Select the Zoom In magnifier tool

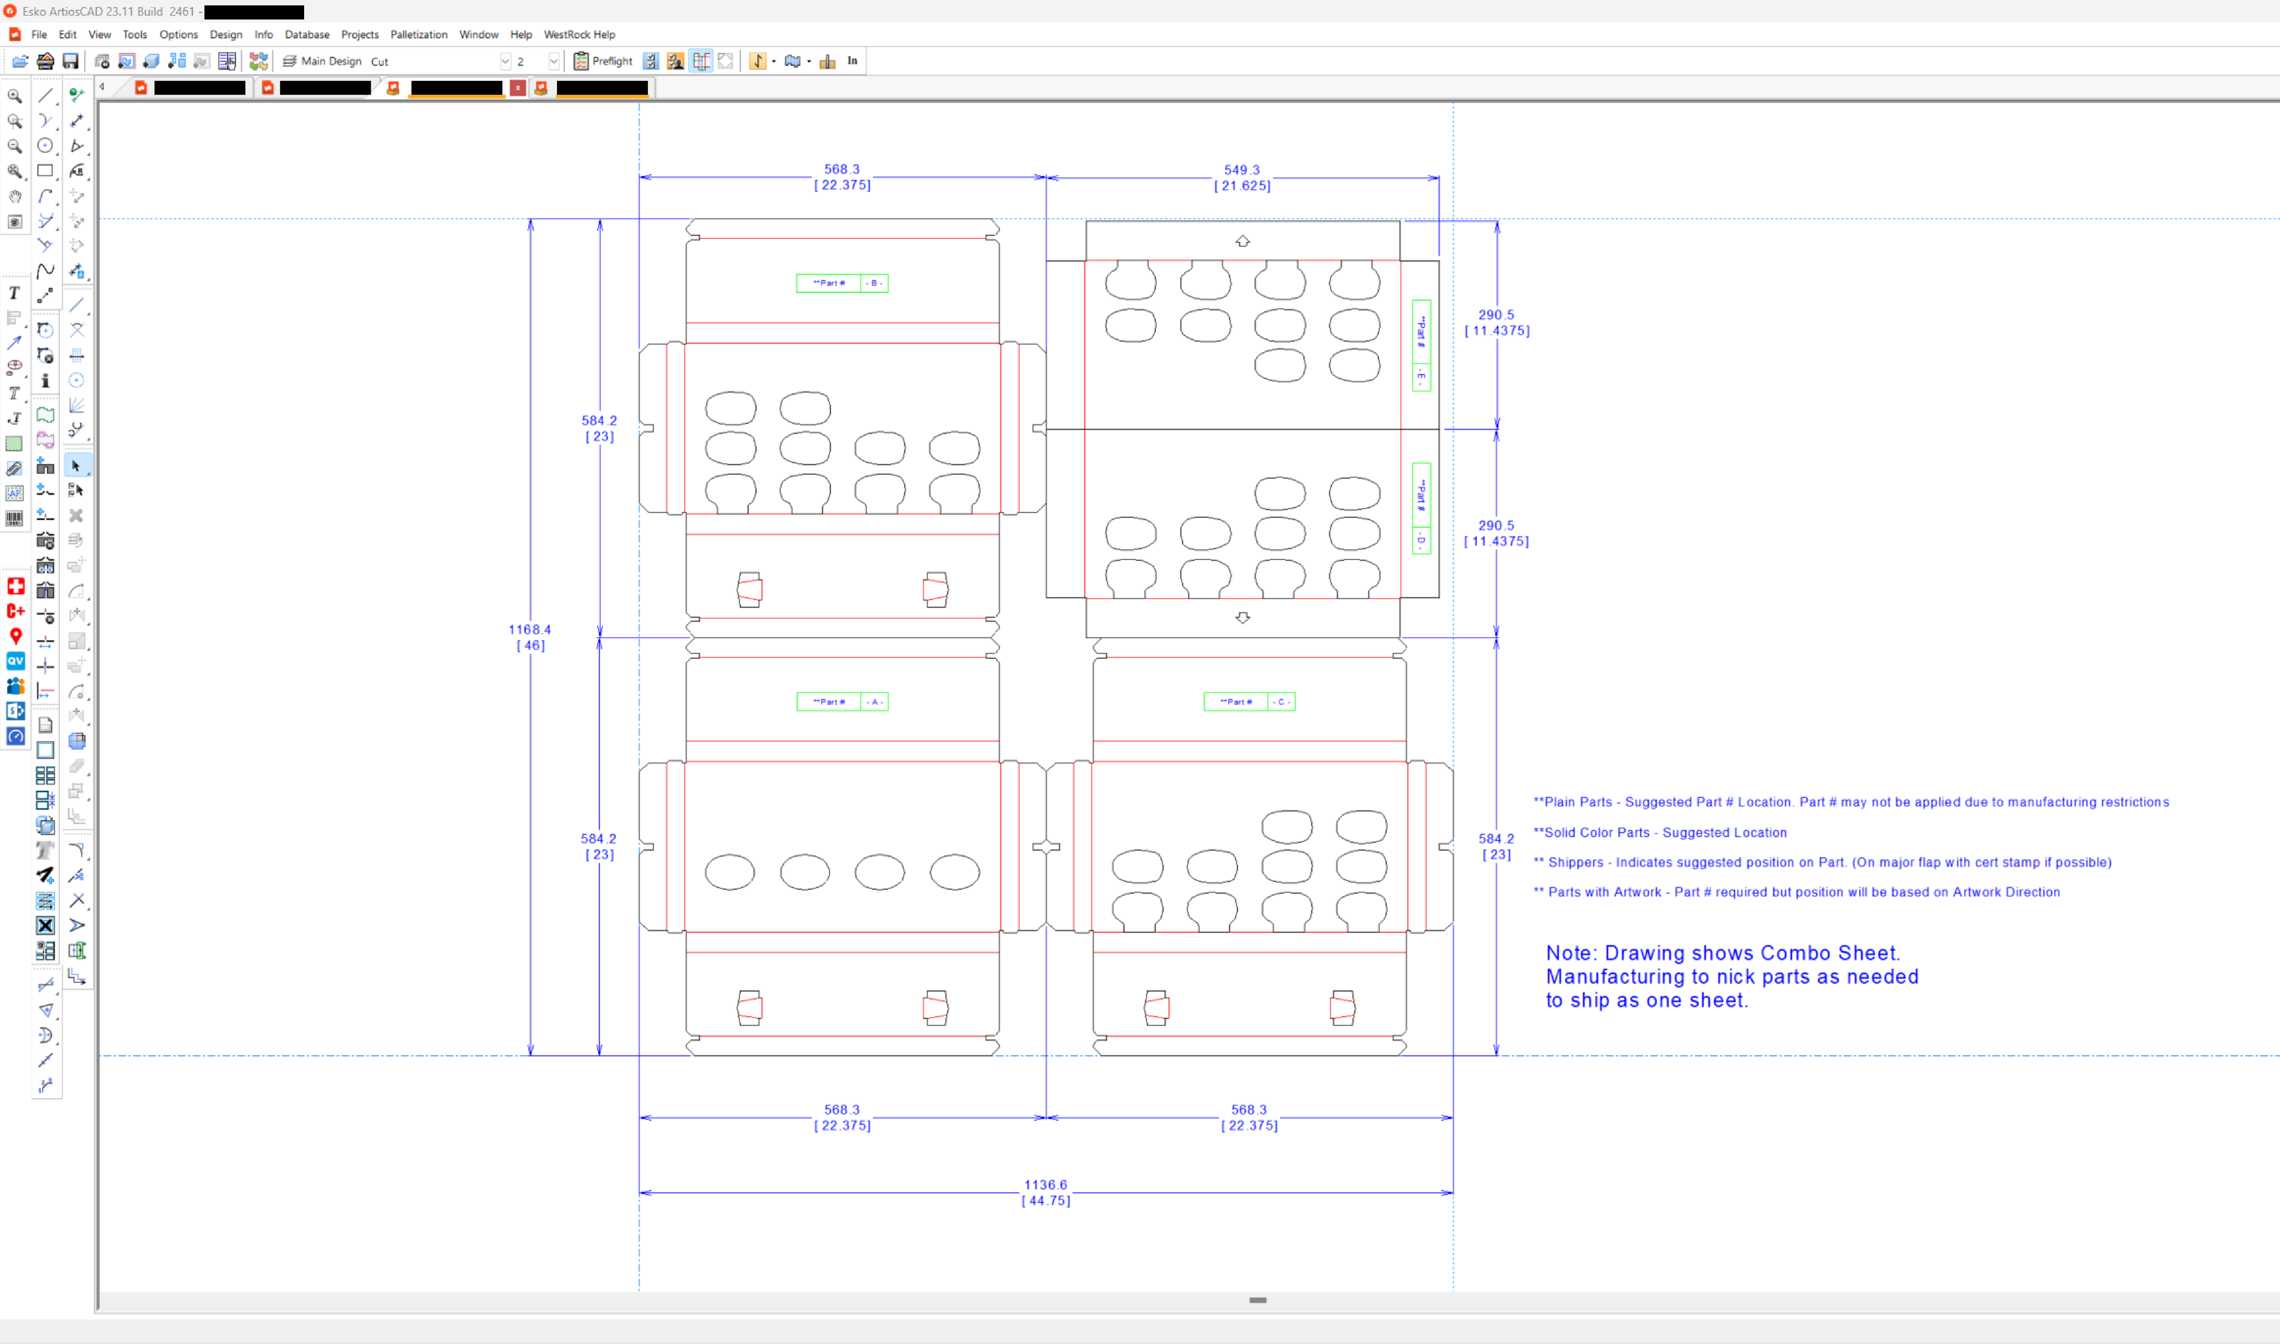coord(14,96)
